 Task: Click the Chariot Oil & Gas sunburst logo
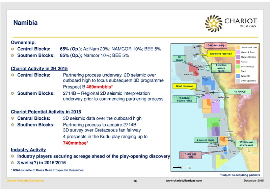click(214, 23)
